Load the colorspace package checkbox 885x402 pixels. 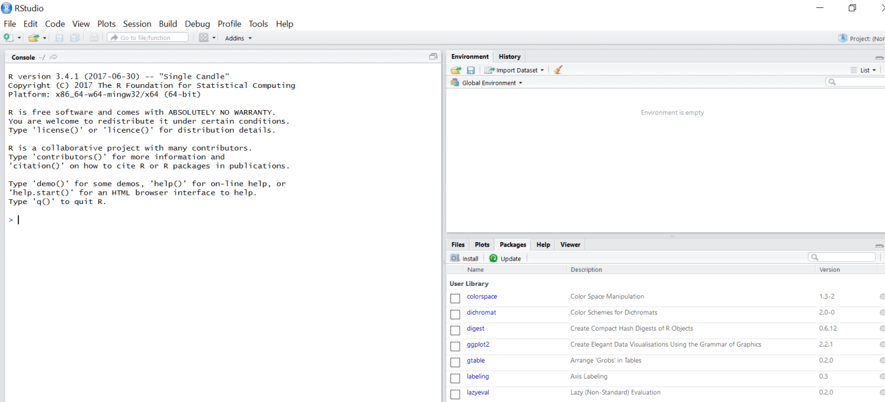455,299
